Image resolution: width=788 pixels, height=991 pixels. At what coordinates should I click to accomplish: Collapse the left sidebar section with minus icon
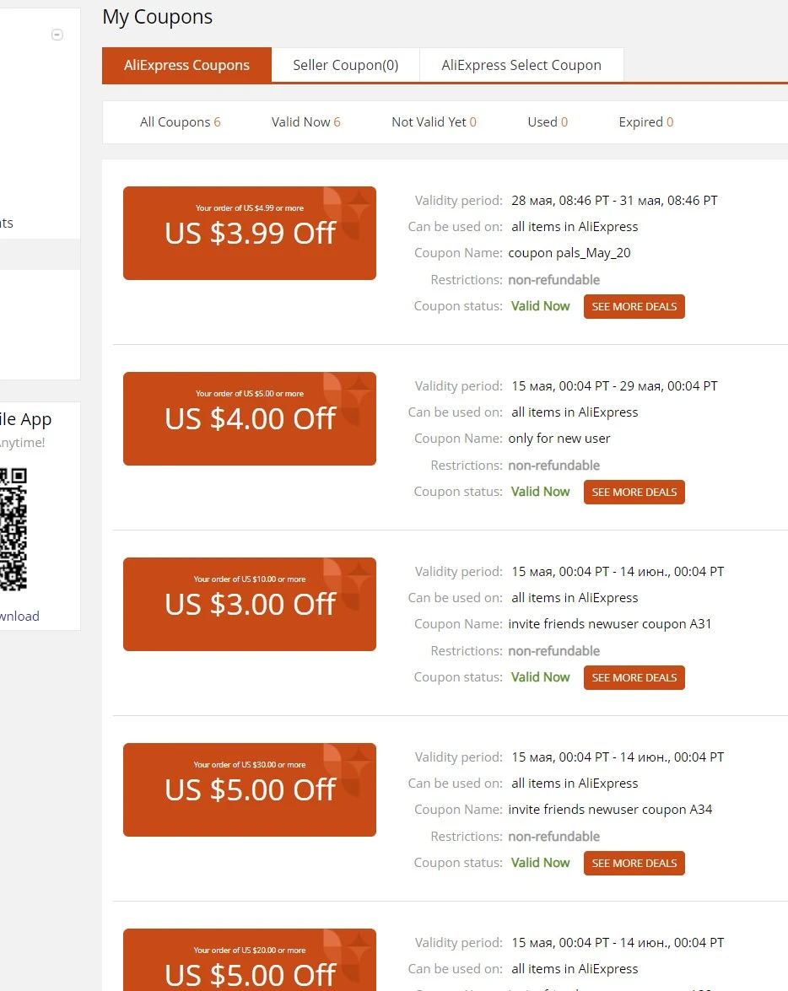tap(57, 35)
